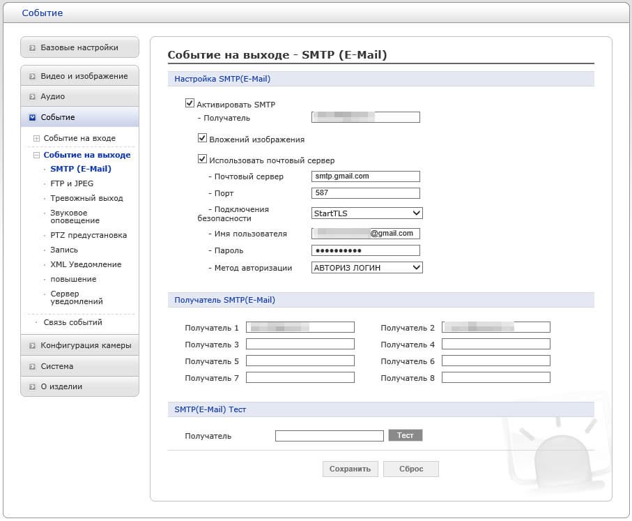Viewport: 632px width, 521px height.
Task: Open the АВТОРИЗ ЛОГИН authorization method dropdown
Action: (x=367, y=267)
